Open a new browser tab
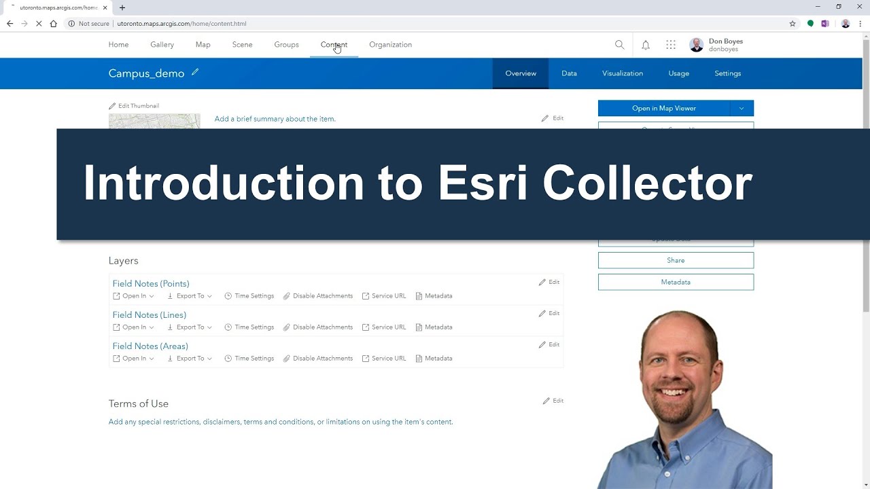This screenshot has width=870, height=489. (122, 7)
